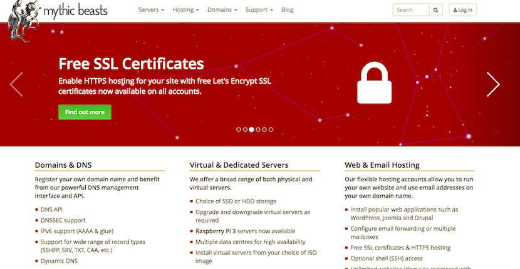The image size is (520, 269).
Task: Select the fifth carousel slide dot
Action: click(x=264, y=129)
